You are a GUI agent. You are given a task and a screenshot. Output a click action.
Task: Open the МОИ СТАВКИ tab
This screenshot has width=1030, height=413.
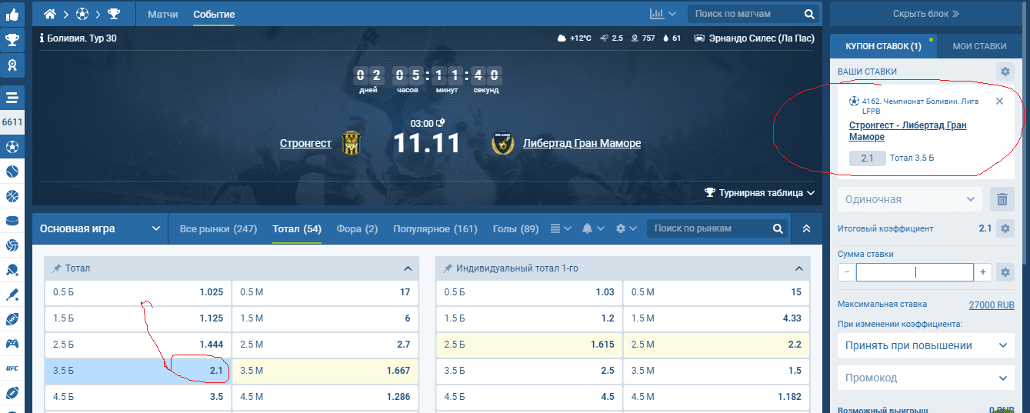tap(978, 46)
